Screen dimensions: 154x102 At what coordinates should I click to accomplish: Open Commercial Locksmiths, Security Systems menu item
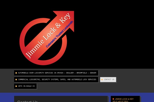click(x=56, y=80)
